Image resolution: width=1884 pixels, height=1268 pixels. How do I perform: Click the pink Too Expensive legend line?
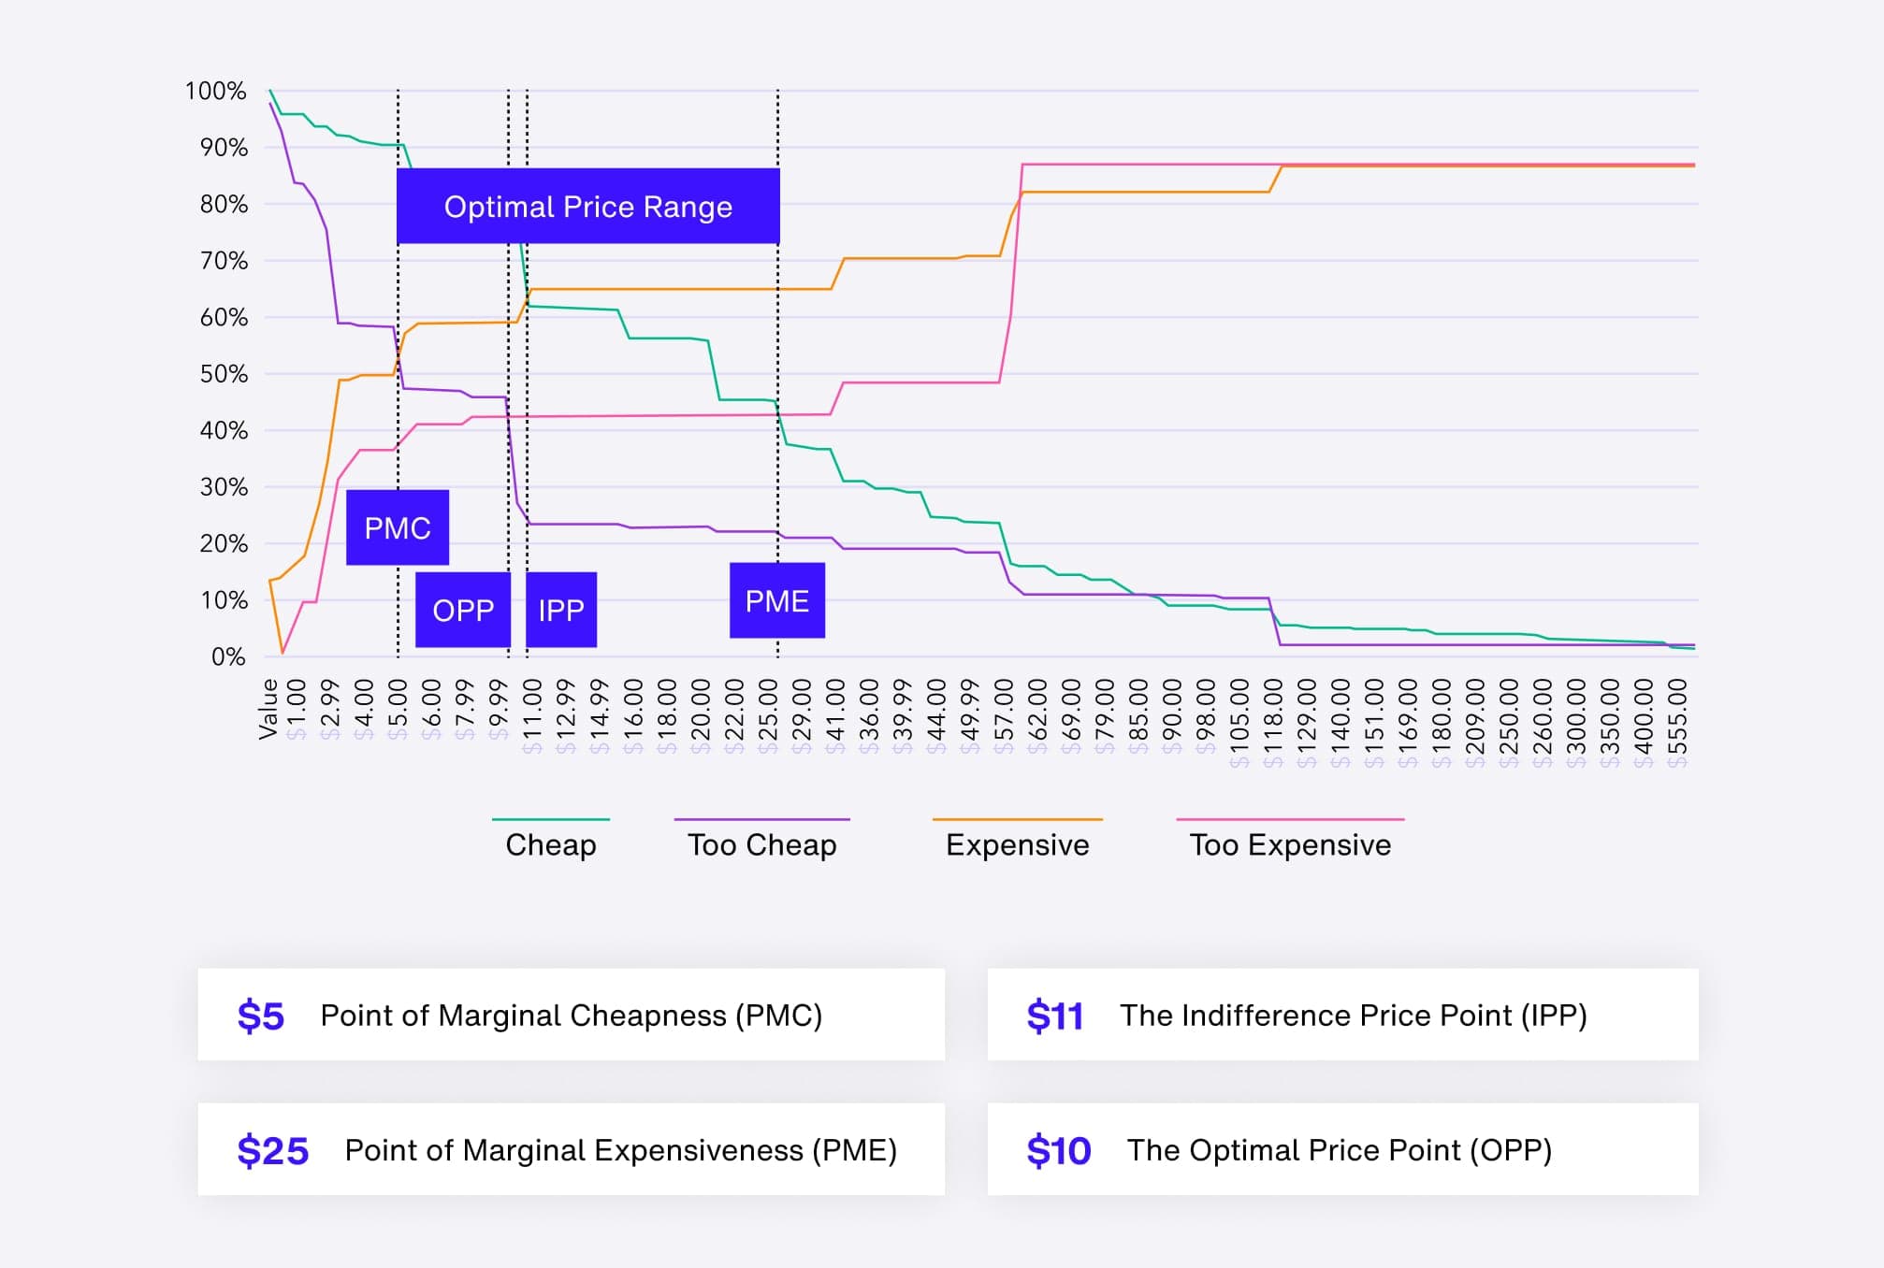coord(1290,819)
